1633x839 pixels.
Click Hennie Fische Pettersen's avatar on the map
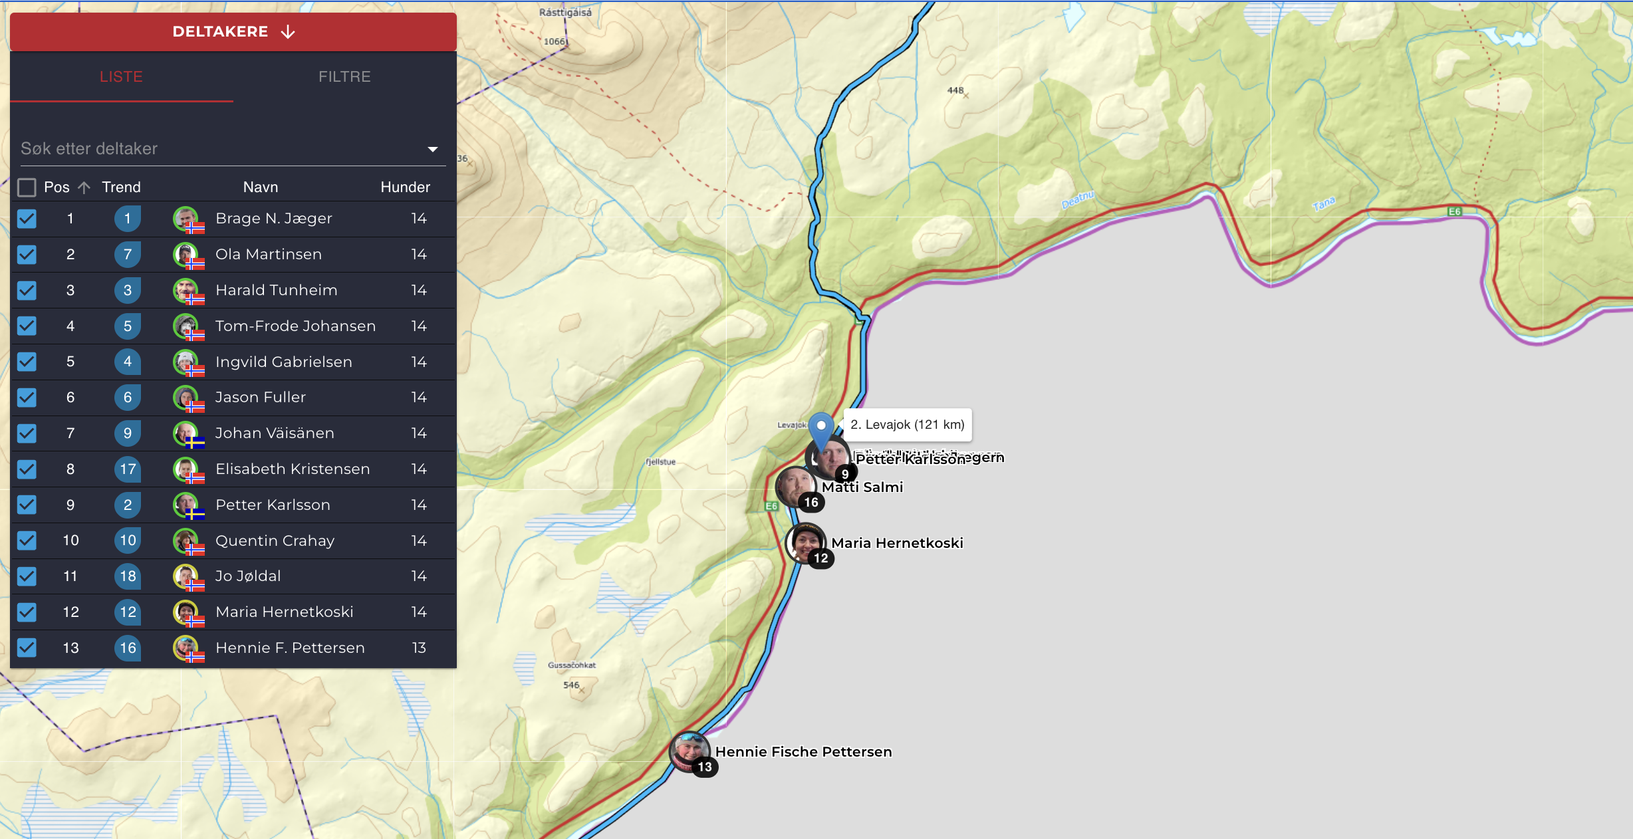(x=688, y=752)
